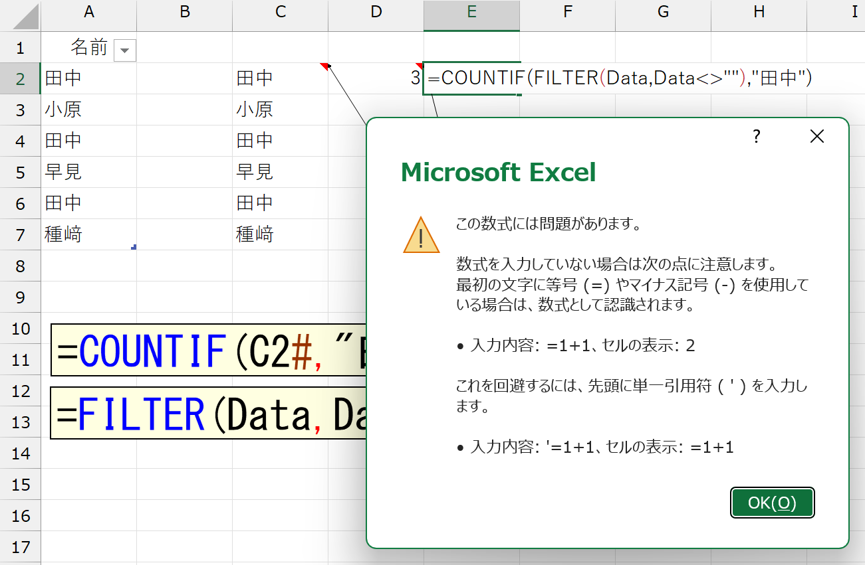Select cell D2 showing value 3
This screenshot has height=565, width=865.
(x=376, y=78)
